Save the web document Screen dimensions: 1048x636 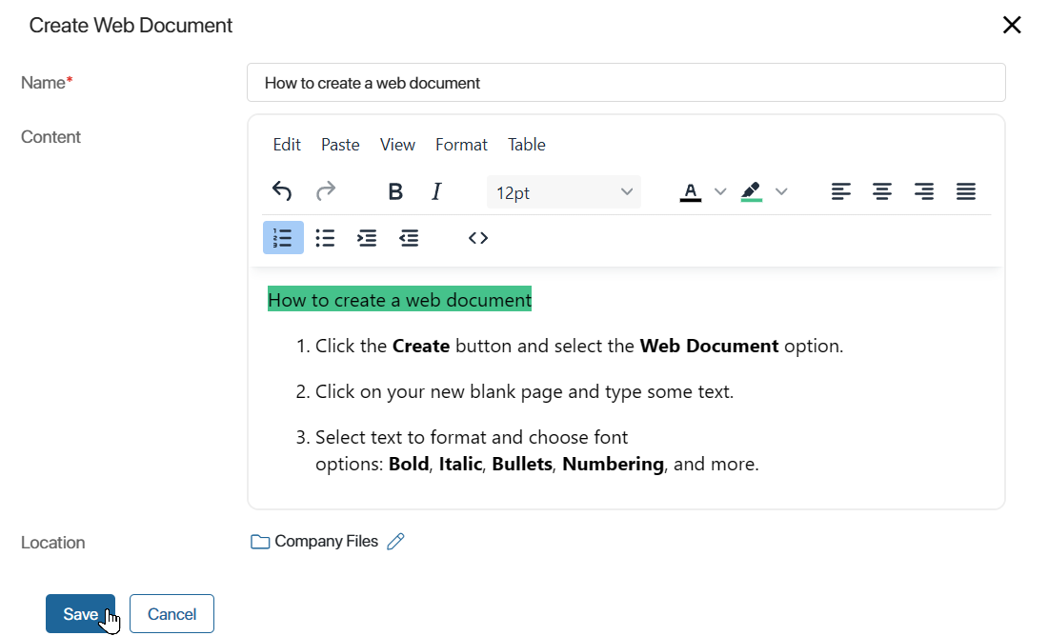80,614
